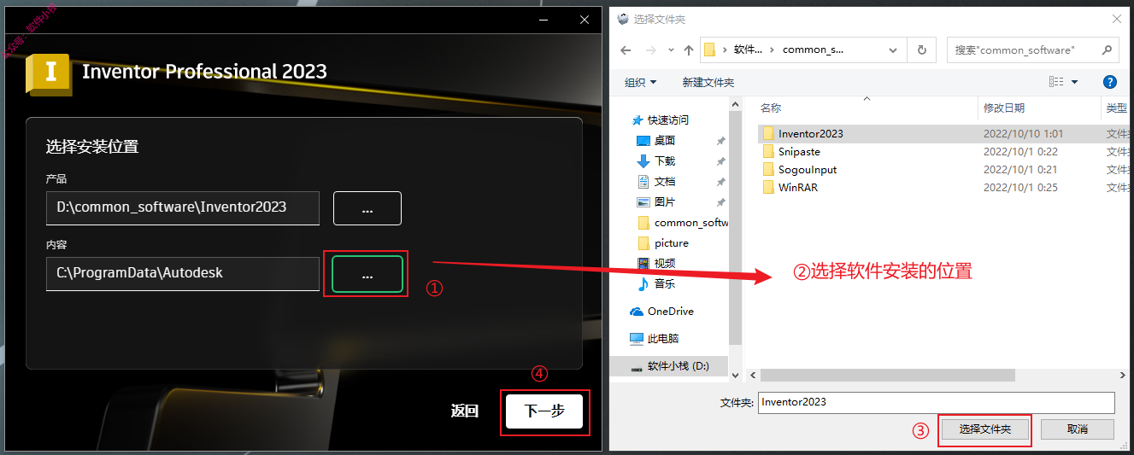Go back in folder dialog navigation
The width and height of the screenshot is (1134, 455).
coord(626,50)
